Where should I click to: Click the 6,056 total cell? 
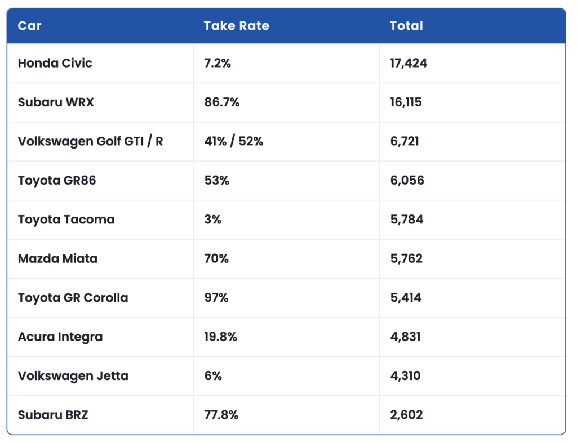407,181
